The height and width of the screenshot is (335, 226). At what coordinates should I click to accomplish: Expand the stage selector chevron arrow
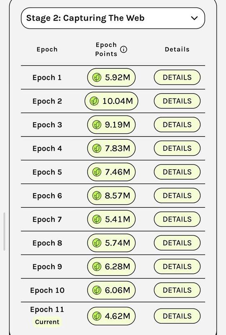click(x=194, y=18)
